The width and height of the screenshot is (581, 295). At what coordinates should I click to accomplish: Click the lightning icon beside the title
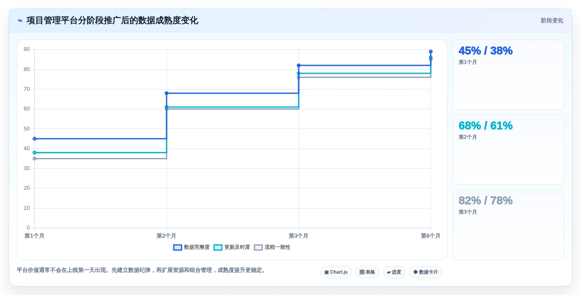(20, 21)
